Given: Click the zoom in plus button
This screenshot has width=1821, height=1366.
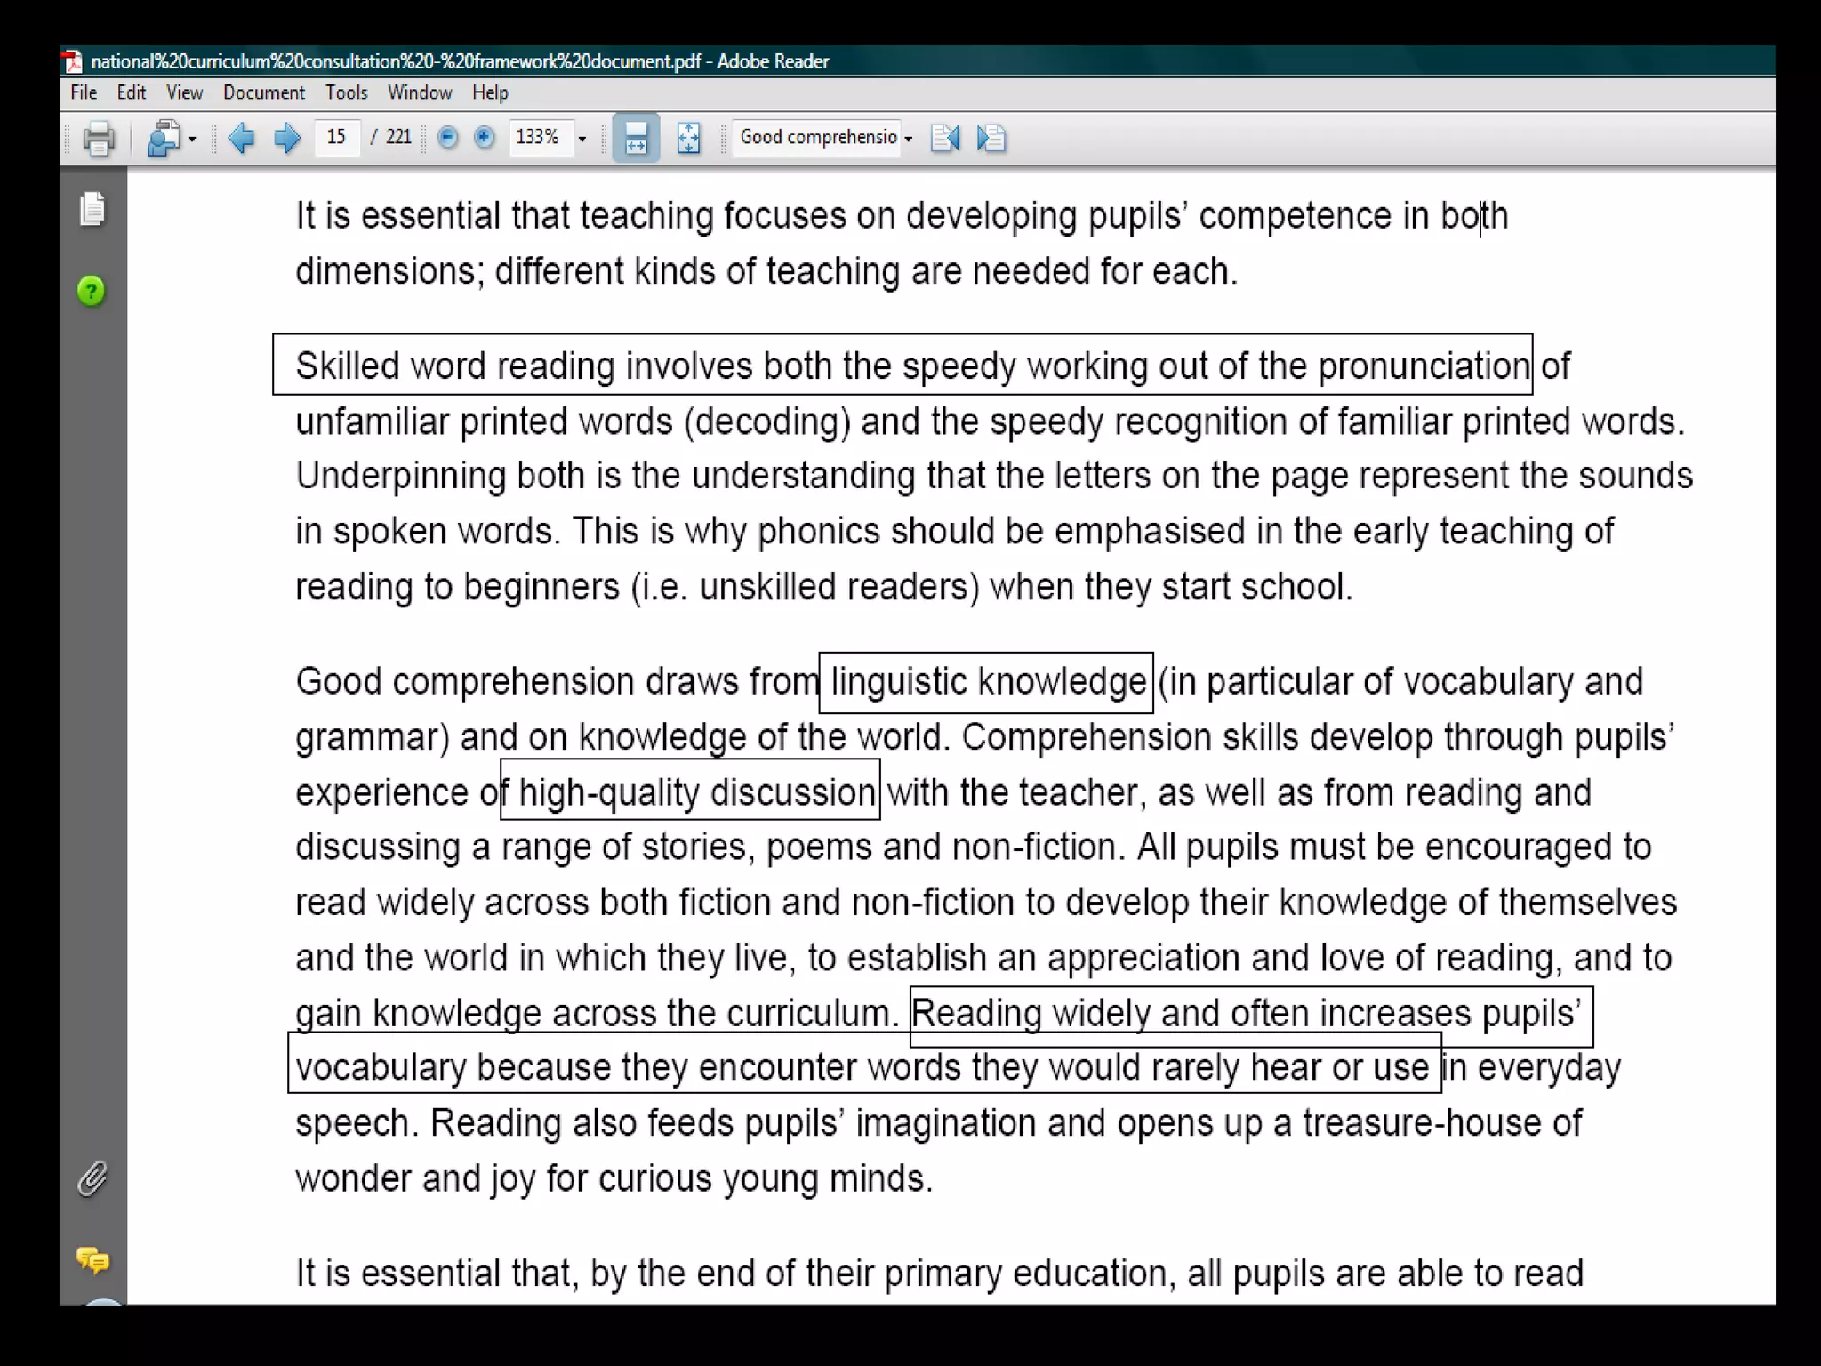Looking at the screenshot, I should point(484,137).
